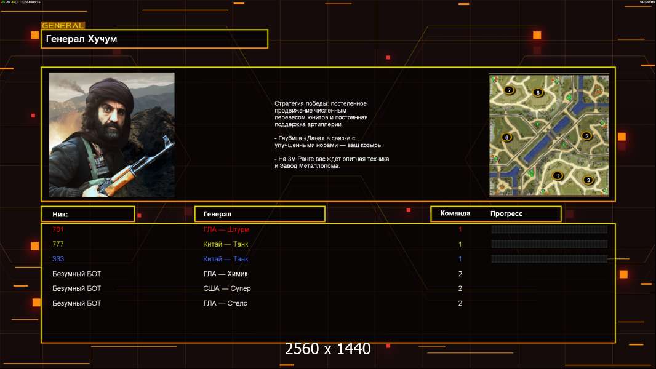Click the 'Ник:' column header
The image size is (656, 369).
click(x=88, y=214)
